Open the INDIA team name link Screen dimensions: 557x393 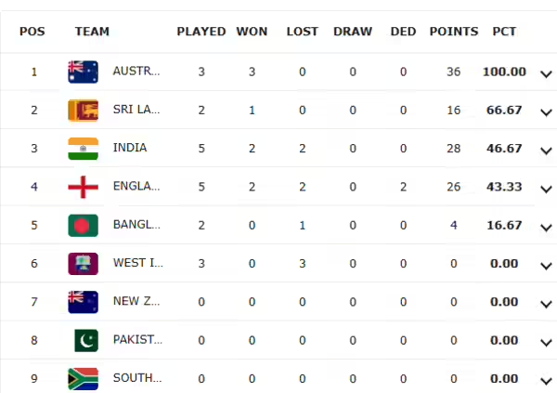pyautogui.click(x=130, y=148)
